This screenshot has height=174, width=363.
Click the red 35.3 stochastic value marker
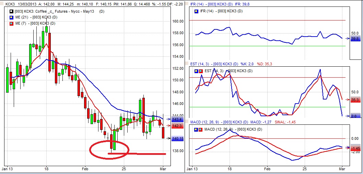pos(355,100)
